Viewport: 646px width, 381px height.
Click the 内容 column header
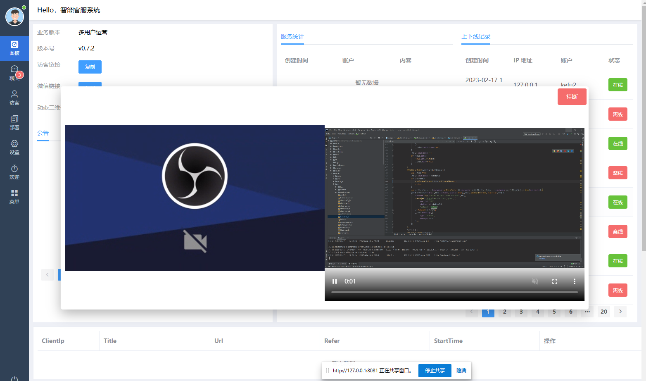pos(406,60)
